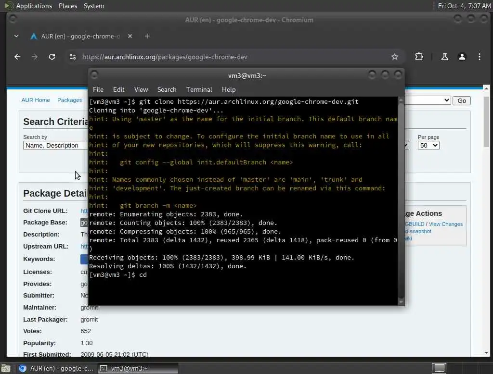493x374 pixels.
Task: Expand the tab search chevron
Action: pyautogui.click(x=16, y=36)
